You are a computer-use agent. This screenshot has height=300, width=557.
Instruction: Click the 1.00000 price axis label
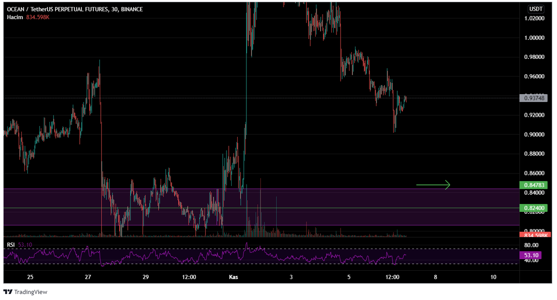(x=534, y=38)
